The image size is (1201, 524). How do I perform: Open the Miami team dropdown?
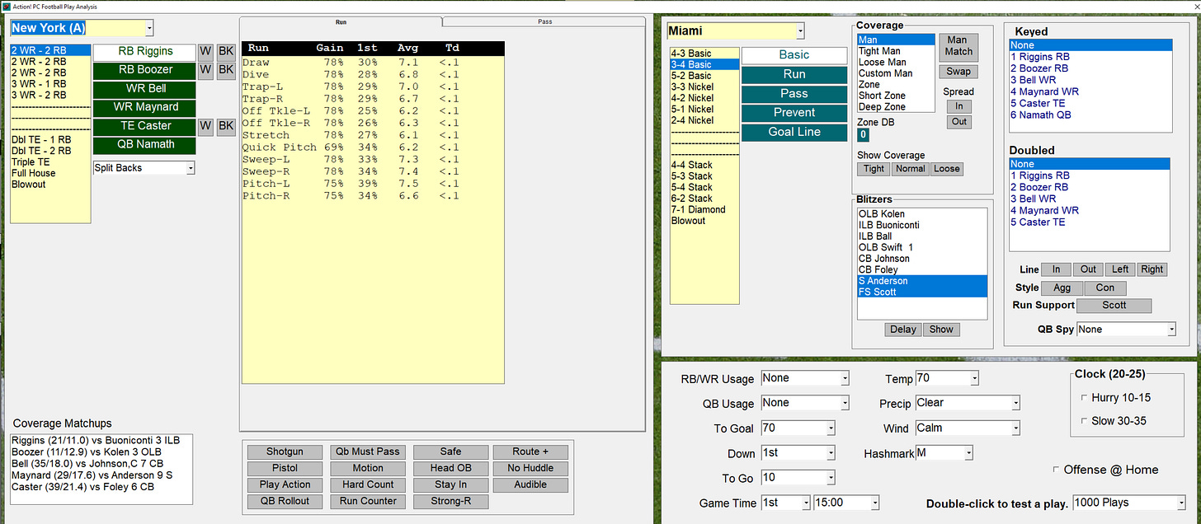point(799,31)
